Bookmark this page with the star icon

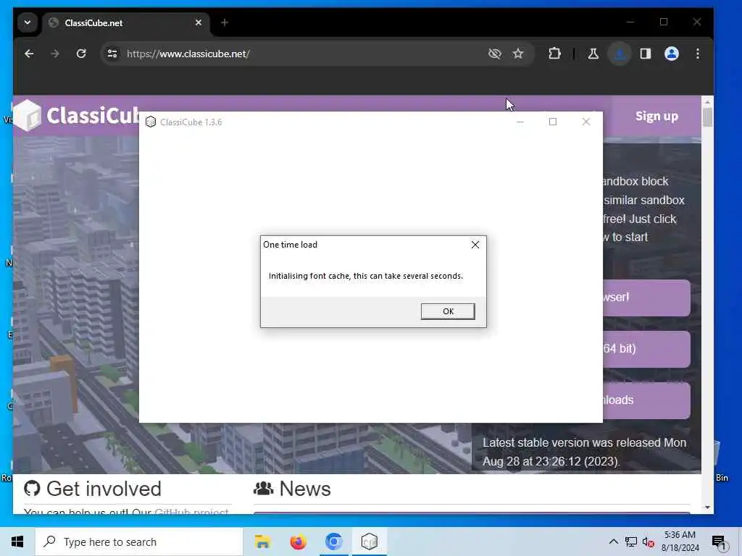point(518,54)
